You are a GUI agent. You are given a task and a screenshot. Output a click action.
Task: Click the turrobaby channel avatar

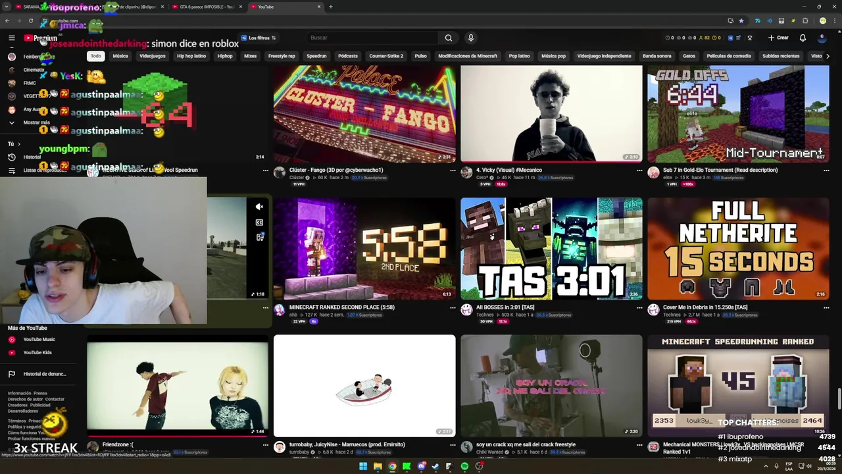[280, 447]
